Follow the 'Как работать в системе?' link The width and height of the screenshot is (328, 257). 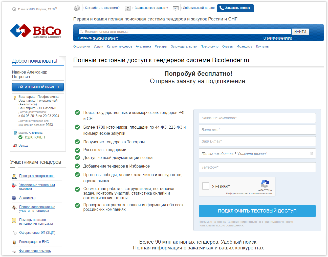[x=102, y=8]
